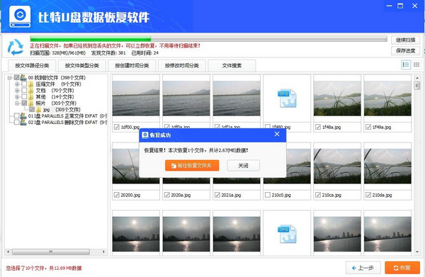425x277 pixels.
Task: Click the tree horizontal scrollbar thumb
Action: coord(51,252)
